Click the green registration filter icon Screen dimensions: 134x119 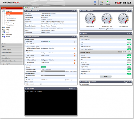coord(49,42)
